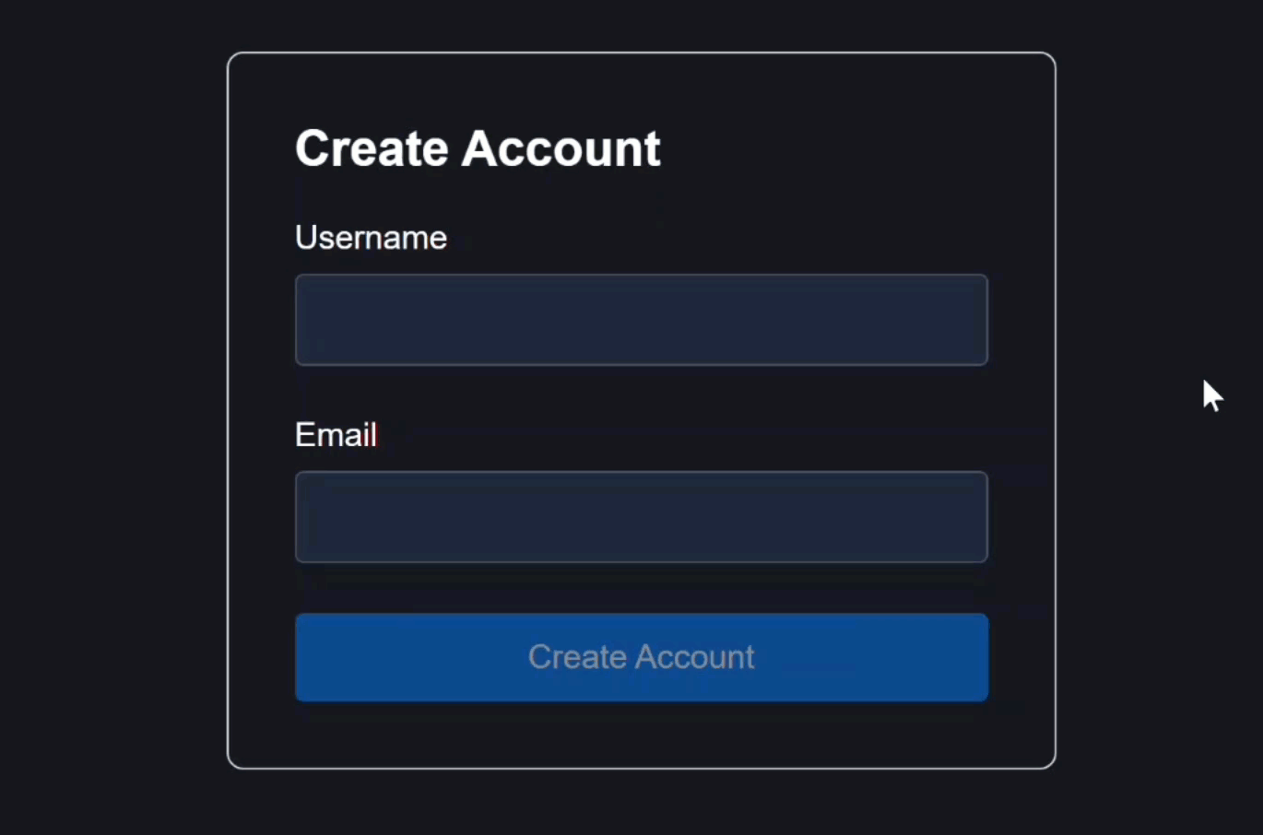The height and width of the screenshot is (835, 1263).
Task: Click the dark area outside the form card
Action: coord(111,415)
